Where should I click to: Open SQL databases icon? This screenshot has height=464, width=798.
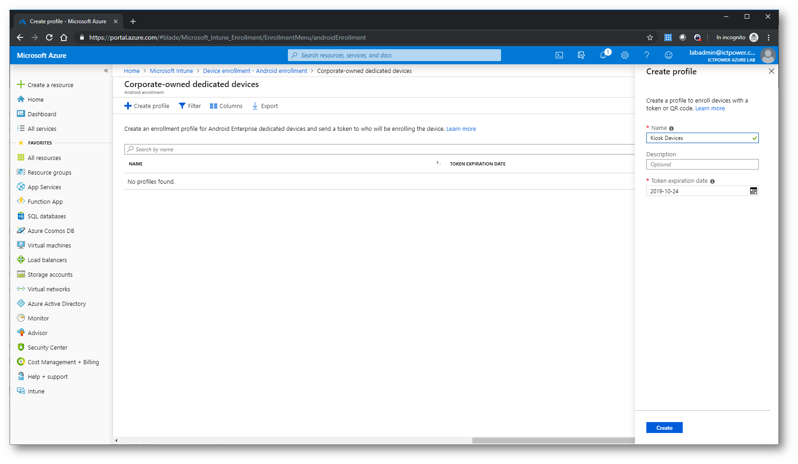pyautogui.click(x=21, y=216)
